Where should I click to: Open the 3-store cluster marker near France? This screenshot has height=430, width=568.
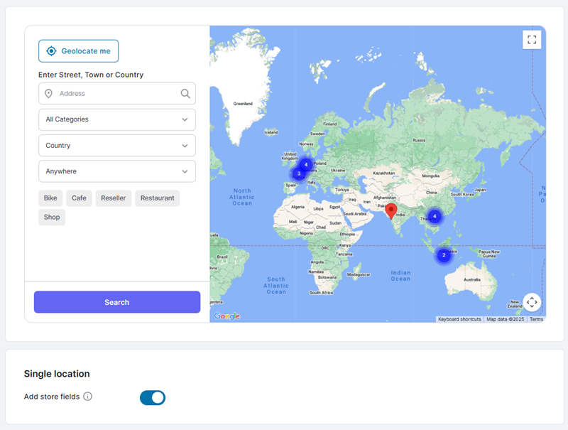(x=299, y=173)
